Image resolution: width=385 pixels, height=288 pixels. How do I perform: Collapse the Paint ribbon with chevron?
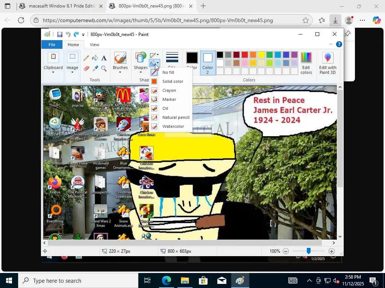point(331,44)
